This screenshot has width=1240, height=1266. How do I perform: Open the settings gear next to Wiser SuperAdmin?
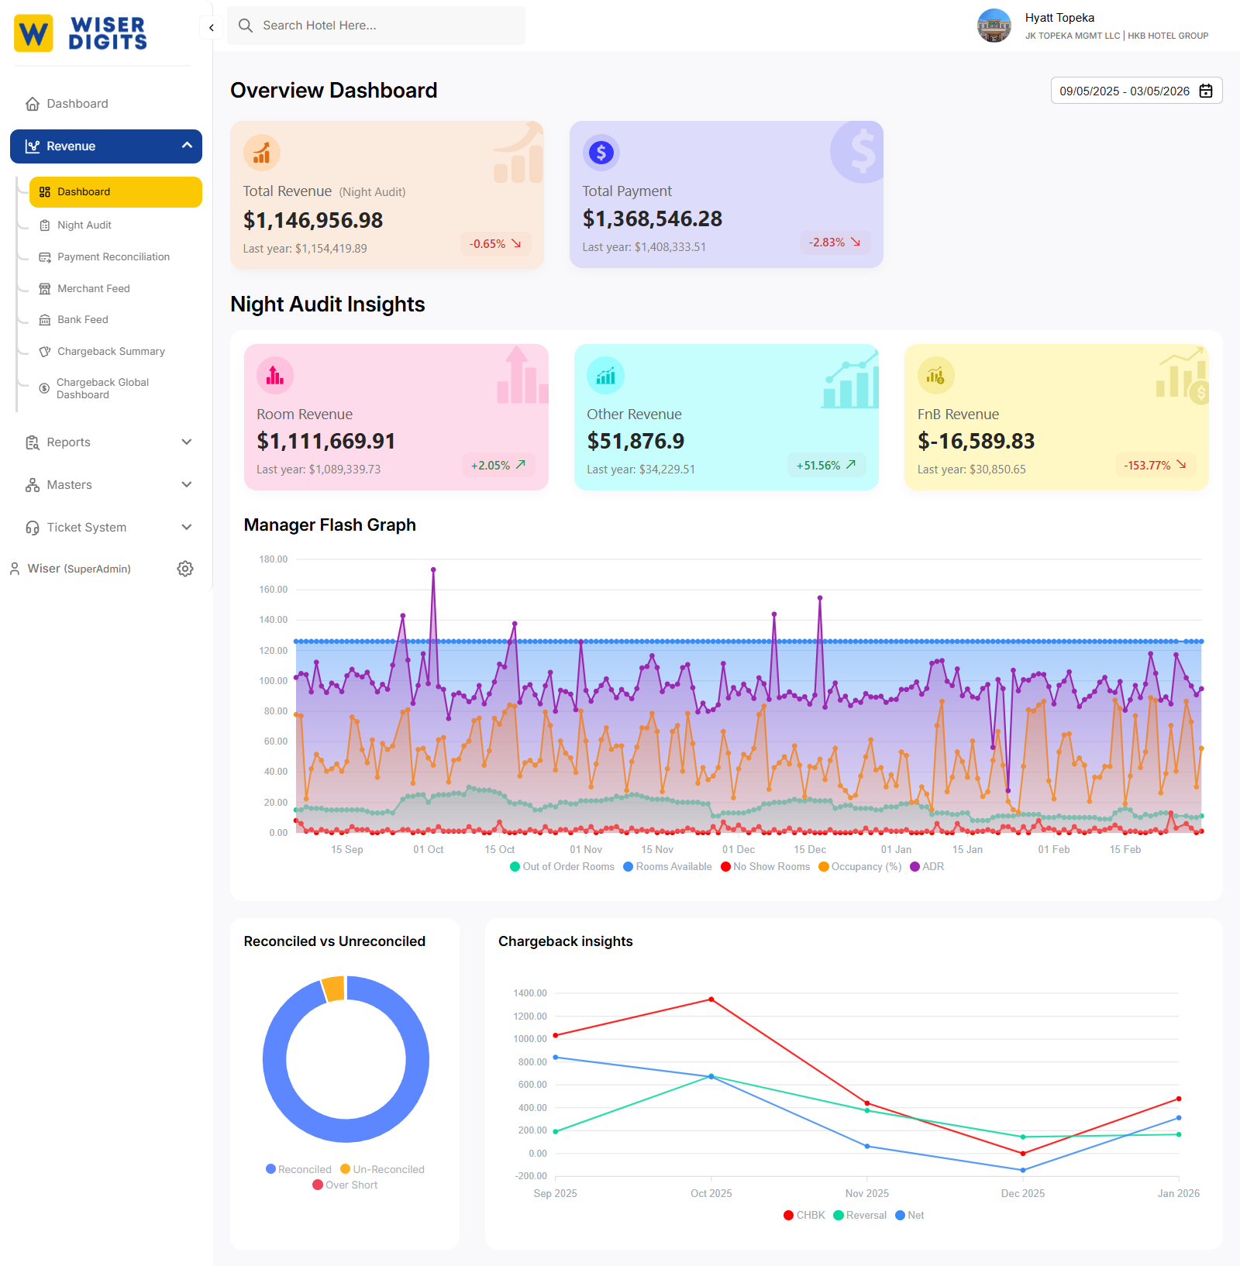tap(185, 568)
